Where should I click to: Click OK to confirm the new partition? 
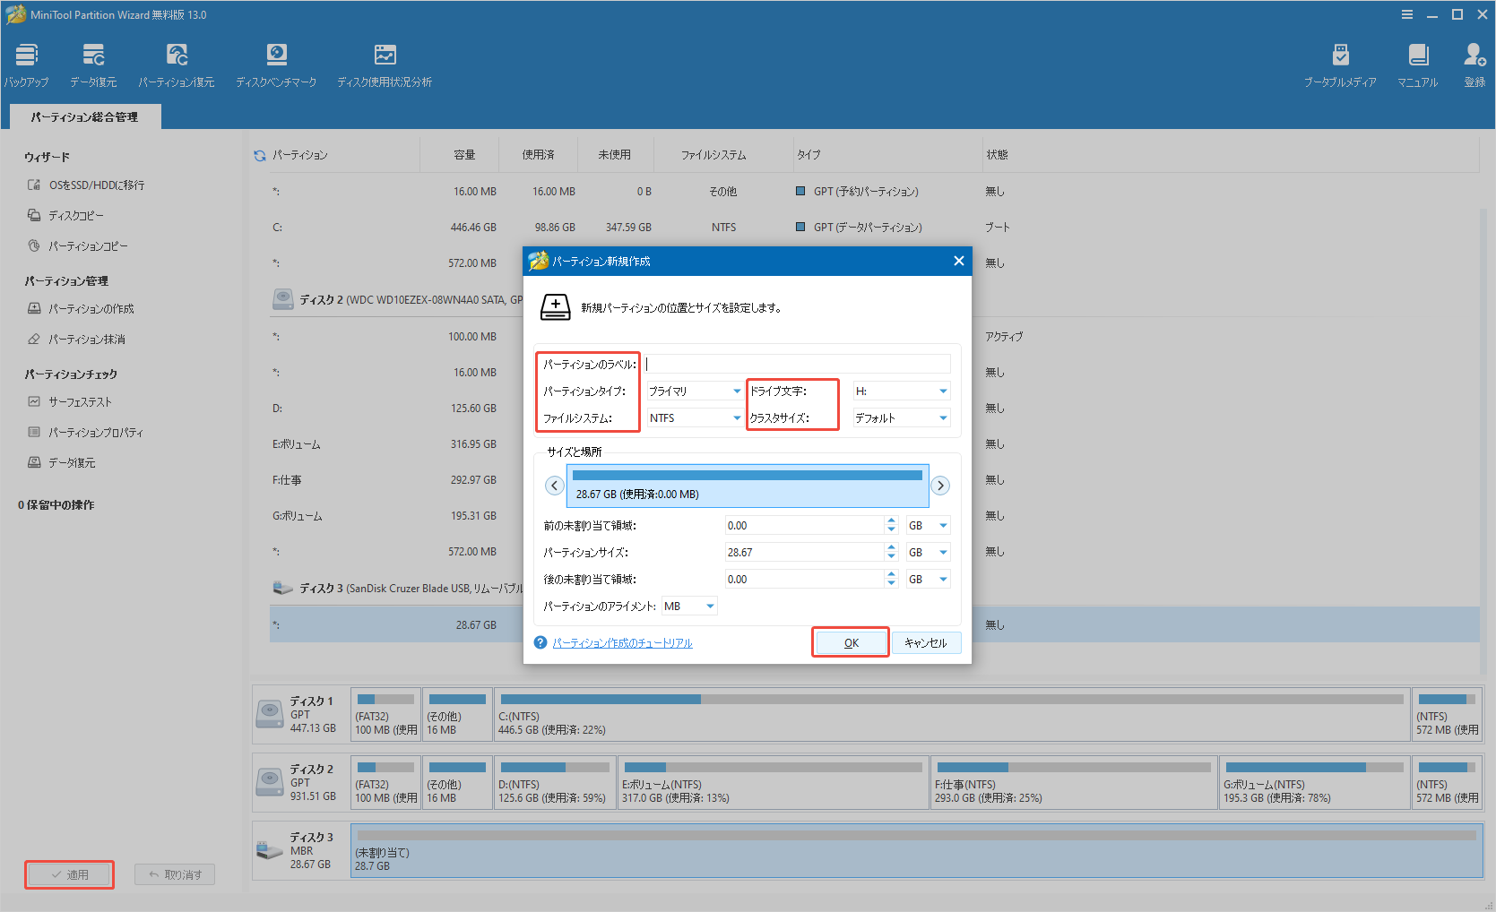coord(850,642)
